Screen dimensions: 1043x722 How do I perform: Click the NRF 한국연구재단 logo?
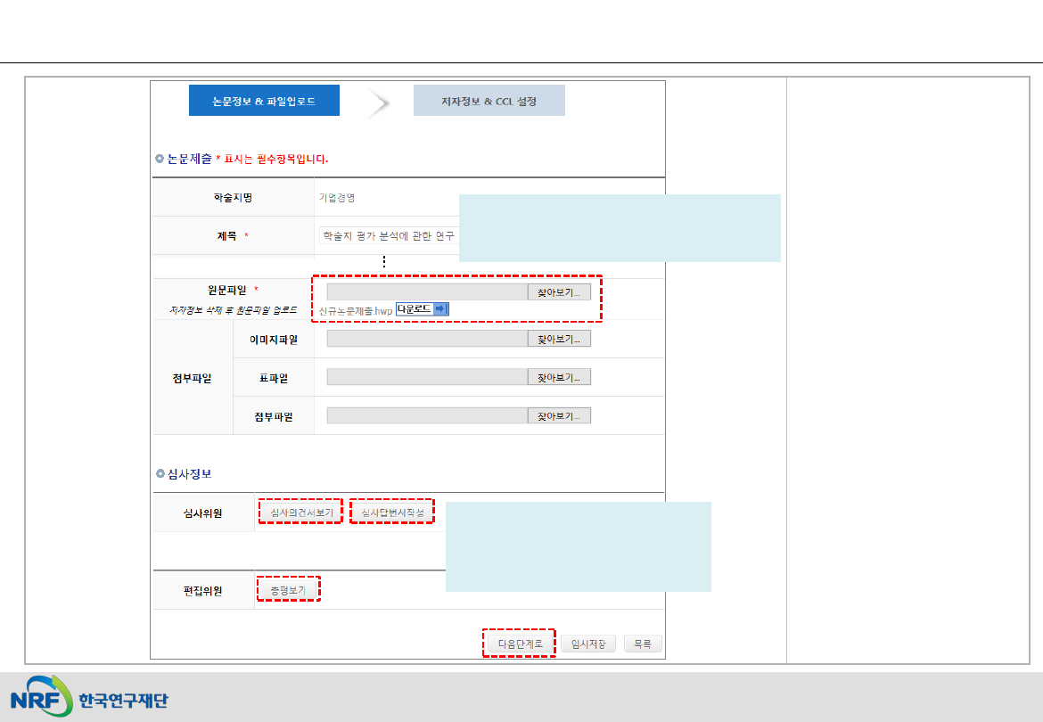[88, 698]
